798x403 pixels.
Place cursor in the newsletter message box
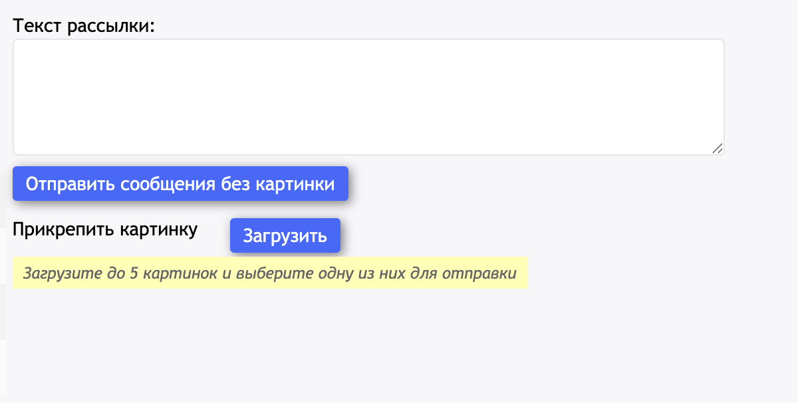pyautogui.click(x=368, y=97)
